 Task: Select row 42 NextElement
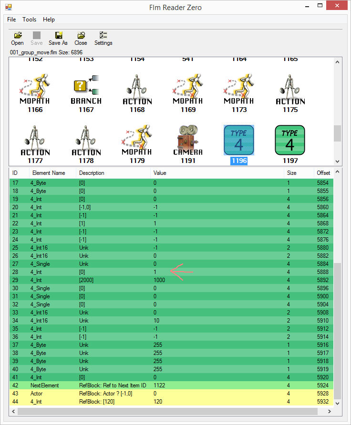coord(171,385)
